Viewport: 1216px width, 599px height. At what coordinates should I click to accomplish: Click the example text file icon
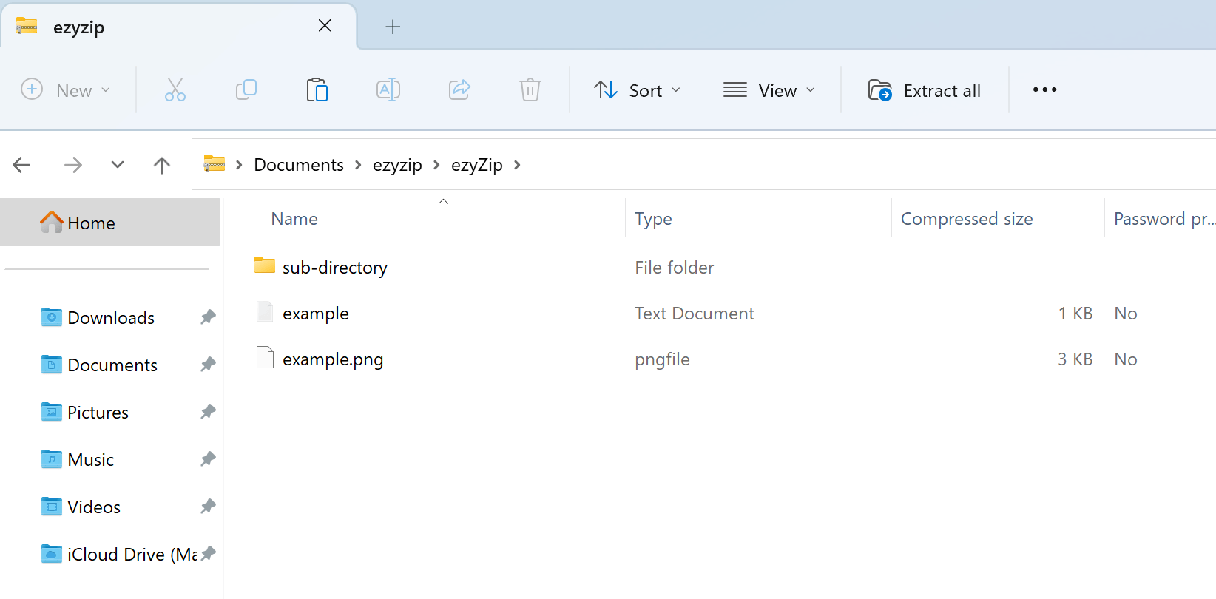click(265, 311)
